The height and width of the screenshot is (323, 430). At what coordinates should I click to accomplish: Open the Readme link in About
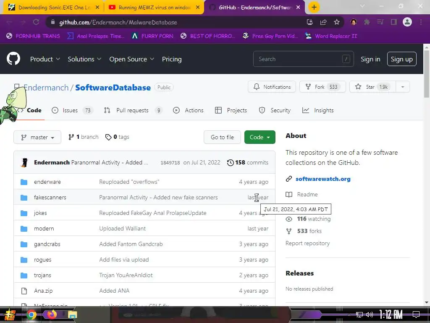tap(302, 194)
